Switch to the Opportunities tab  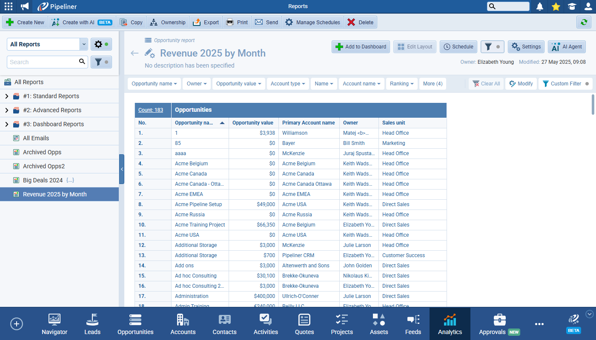pyautogui.click(x=135, y=325)
